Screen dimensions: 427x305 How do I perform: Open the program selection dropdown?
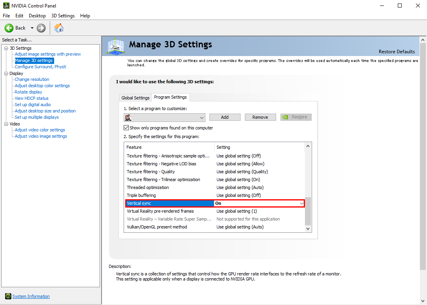coord(164,118)
